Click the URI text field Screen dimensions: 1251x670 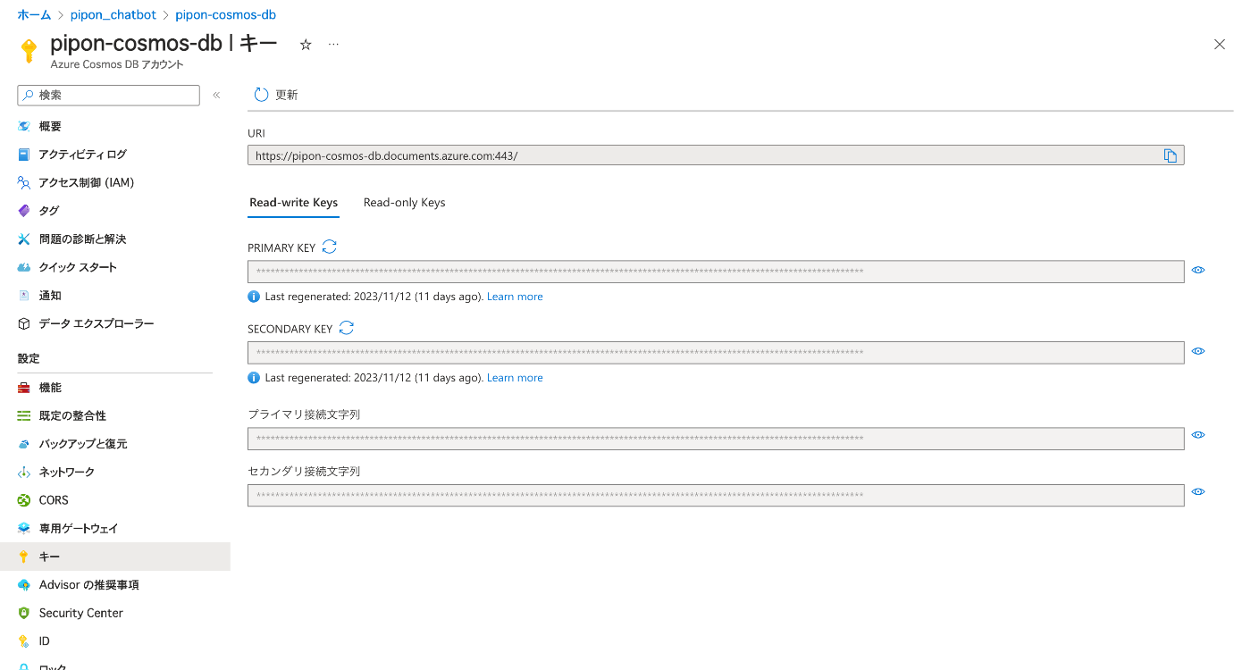pyautogui.click(x=716, y=155)
